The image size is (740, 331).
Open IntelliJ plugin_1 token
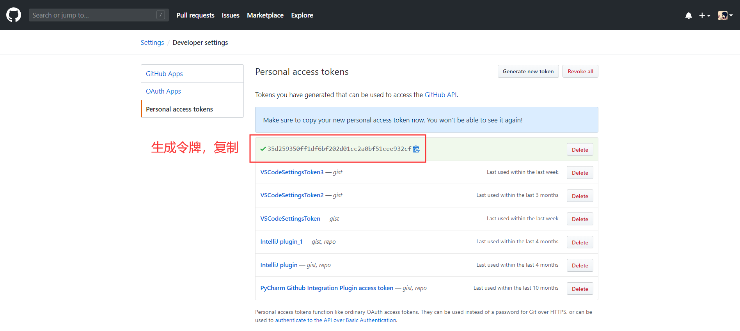[x=281, y=242]
